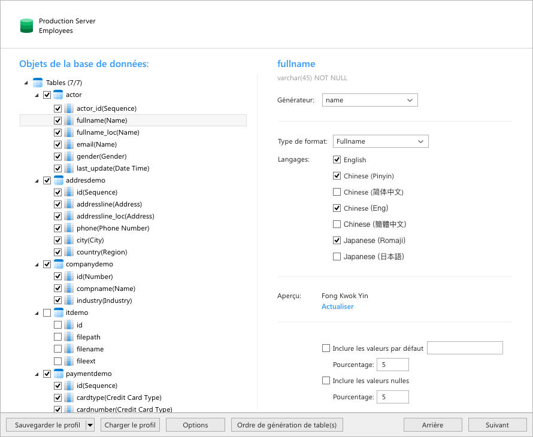Click Ordre de génération de table(s)
This screenshot has width=533, height=437.
(x=287, y=425)
